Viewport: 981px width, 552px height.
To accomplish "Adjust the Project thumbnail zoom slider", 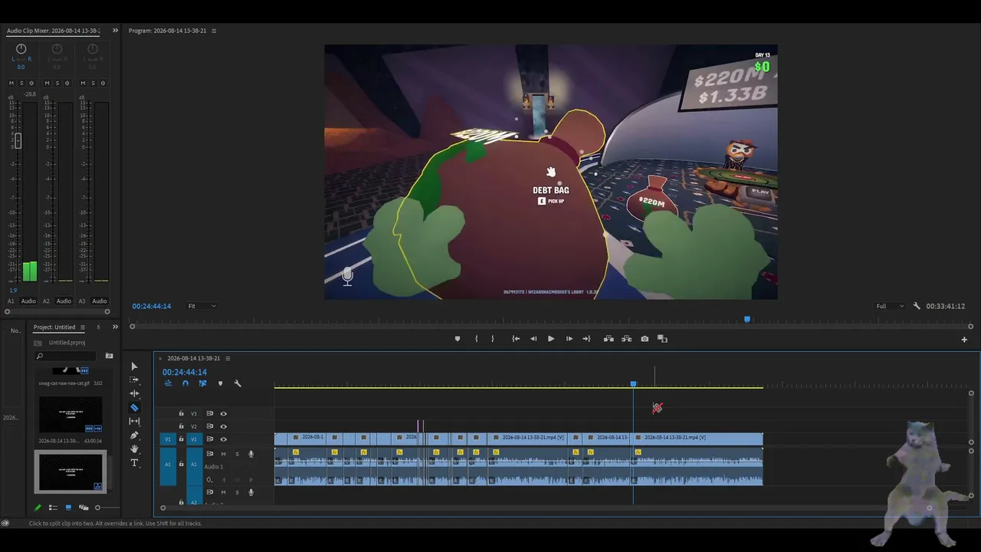I will (x=97, y=508).
